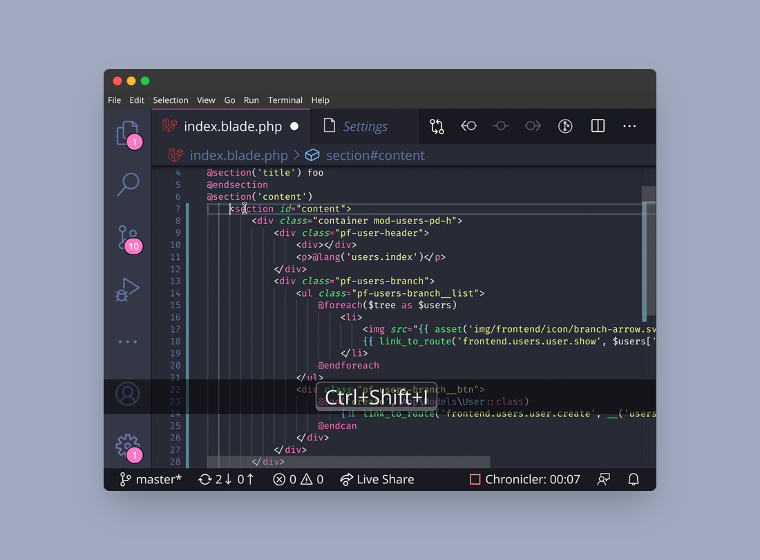Toggle Chronicler recording in status bar
The width and height of the screenshot is (760, 560).
point(525,479)
